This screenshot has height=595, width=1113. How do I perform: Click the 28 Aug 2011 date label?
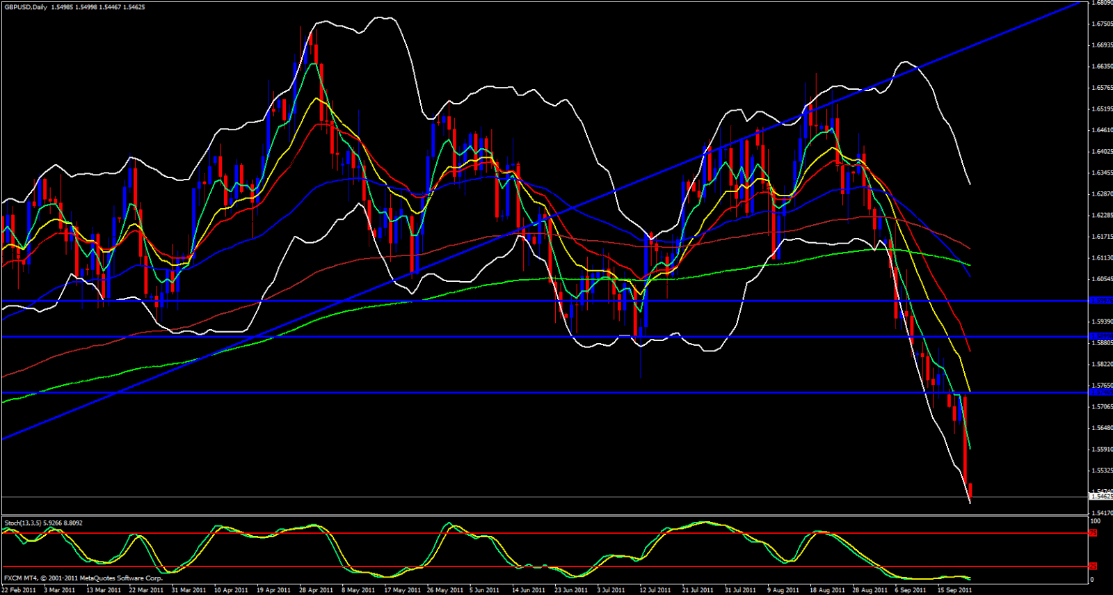click(x=870, y=590)
